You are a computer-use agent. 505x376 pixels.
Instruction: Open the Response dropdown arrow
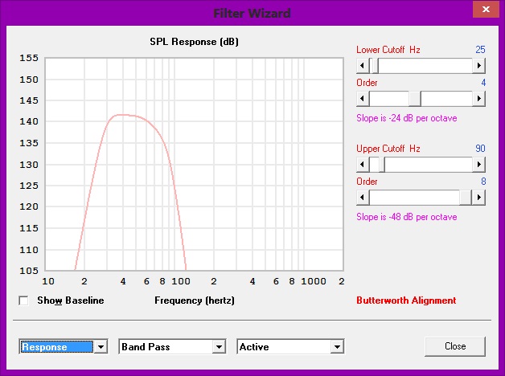tap(101, 347)
